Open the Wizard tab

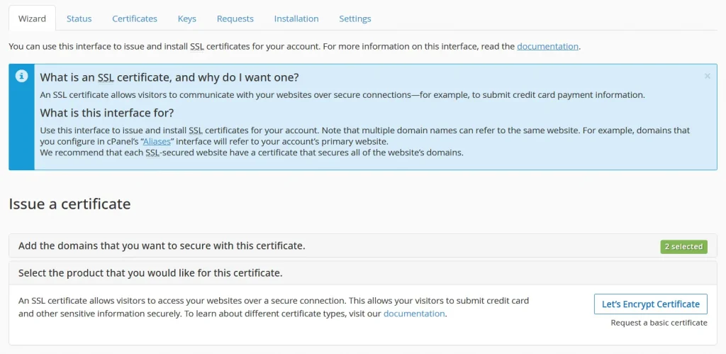click(32, 18)
